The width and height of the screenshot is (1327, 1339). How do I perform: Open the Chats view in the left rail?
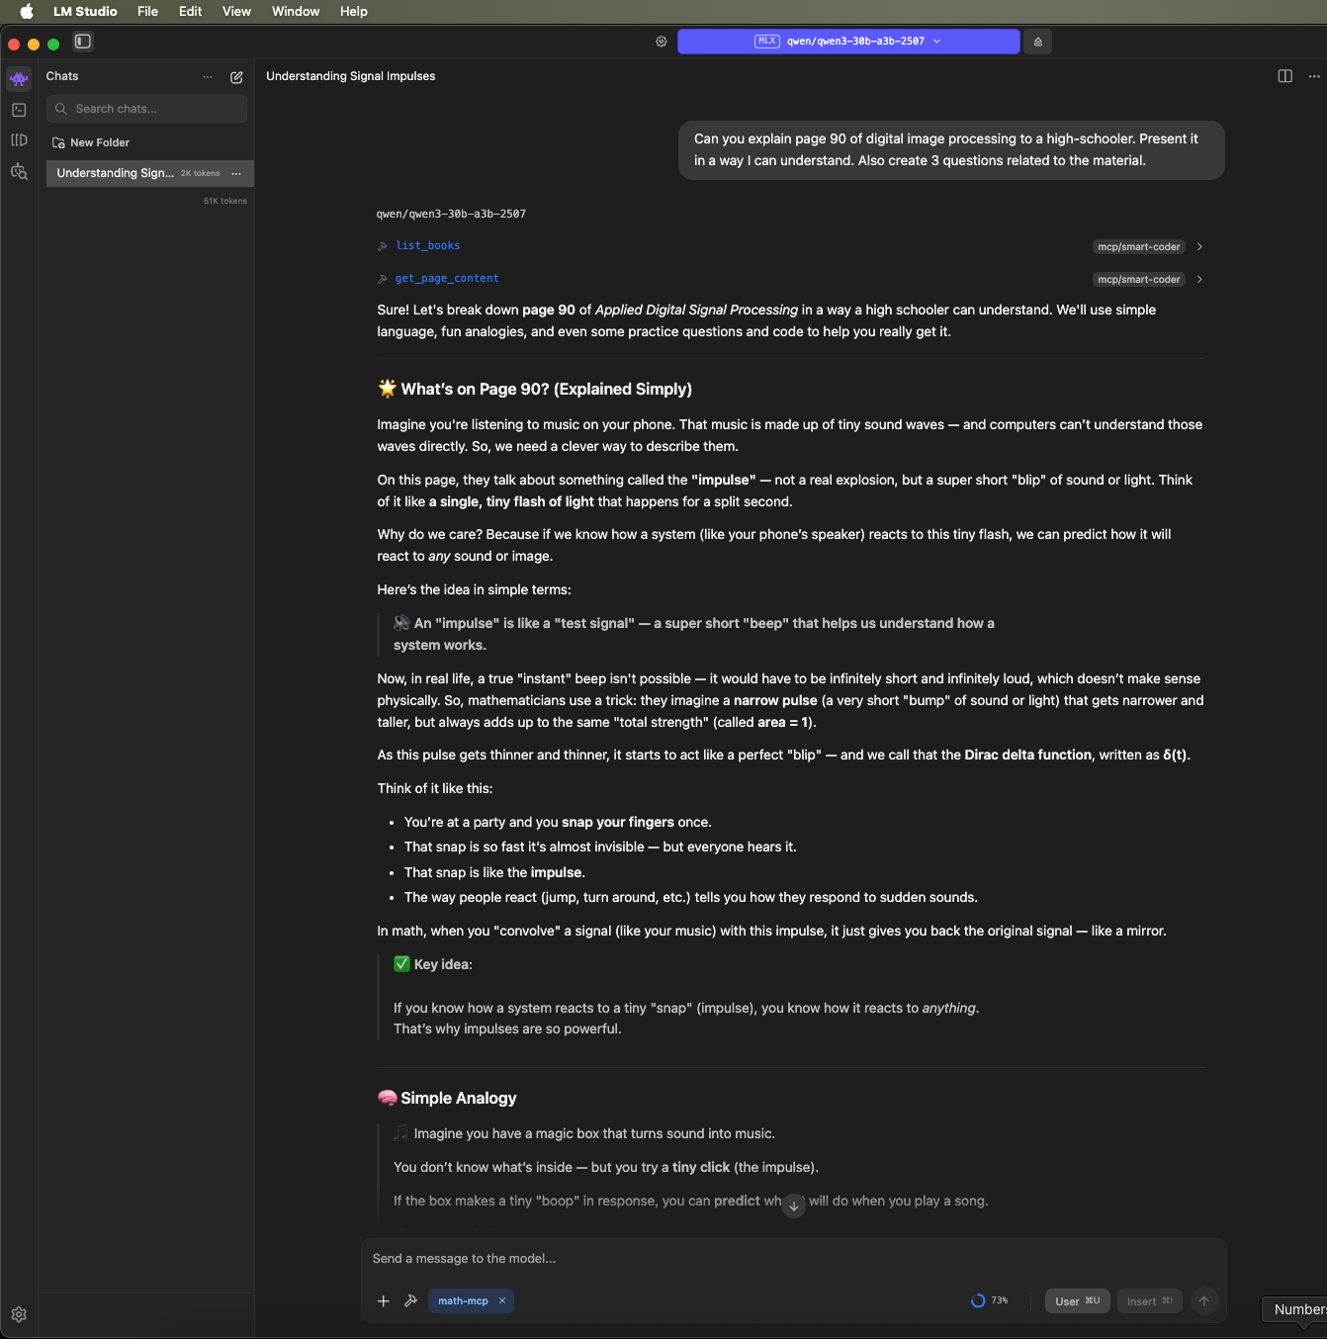(x=18, y=77)
